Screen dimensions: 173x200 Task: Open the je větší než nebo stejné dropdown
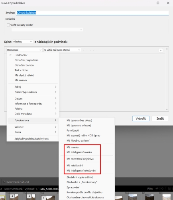(62, 50)
